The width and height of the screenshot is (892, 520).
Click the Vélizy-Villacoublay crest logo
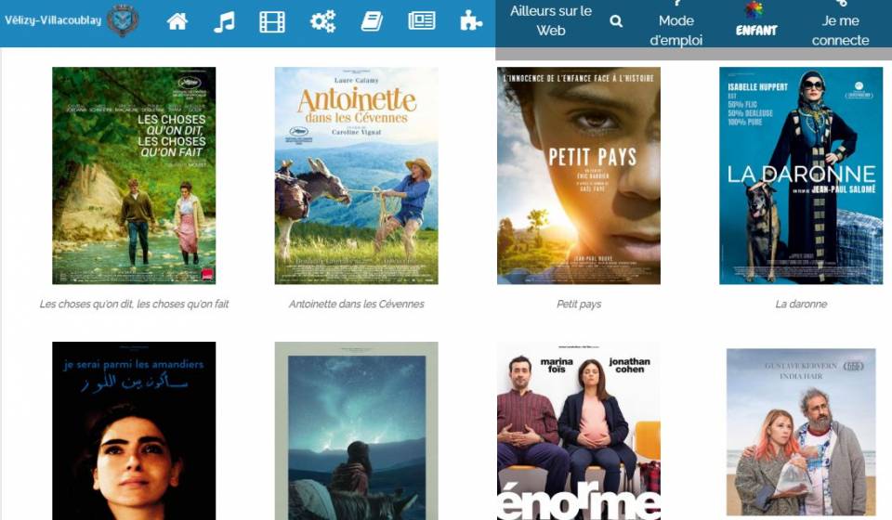[x=123, y=20]
